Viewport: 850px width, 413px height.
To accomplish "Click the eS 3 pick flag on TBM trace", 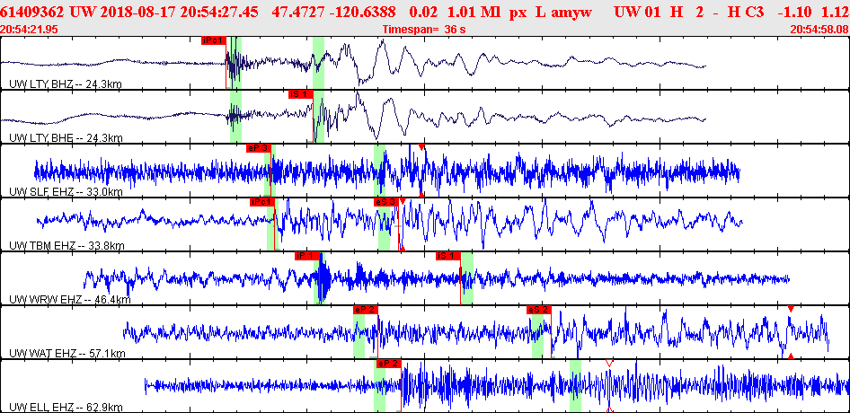I will [386, 202].
